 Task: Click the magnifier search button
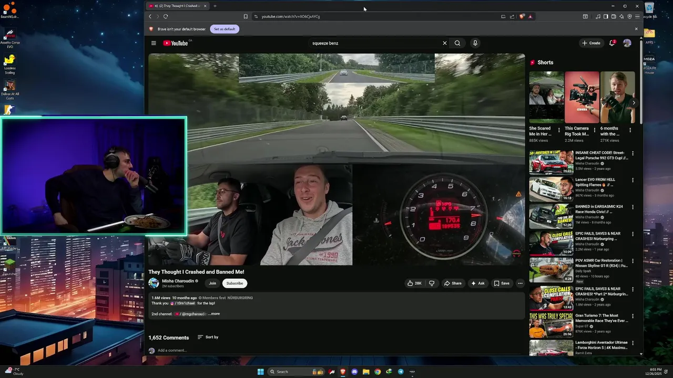click(457, 43)
